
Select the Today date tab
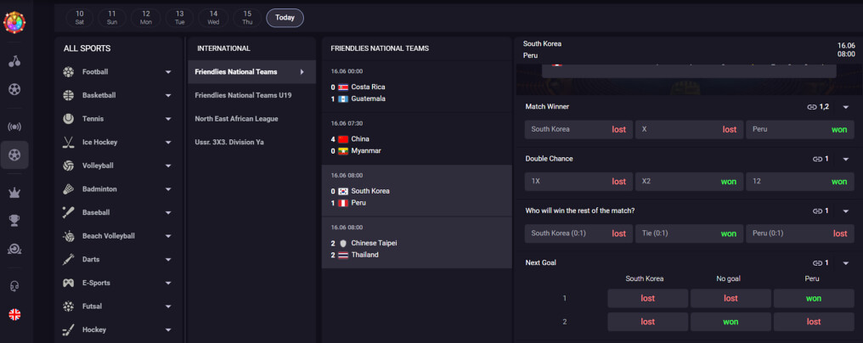tap(285, 18)
